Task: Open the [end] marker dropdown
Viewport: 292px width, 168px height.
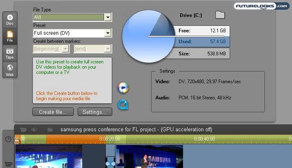Action: (107, 49)
